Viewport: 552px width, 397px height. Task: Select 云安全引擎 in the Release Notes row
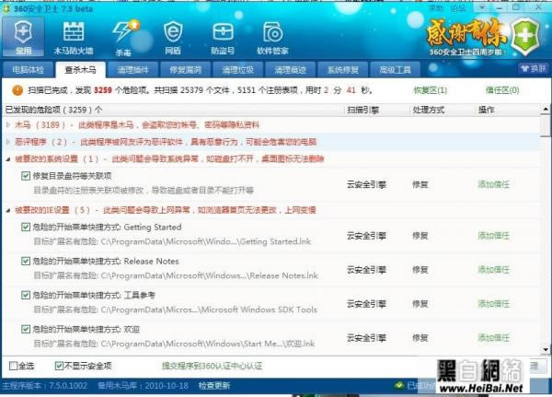pos(366,270)
